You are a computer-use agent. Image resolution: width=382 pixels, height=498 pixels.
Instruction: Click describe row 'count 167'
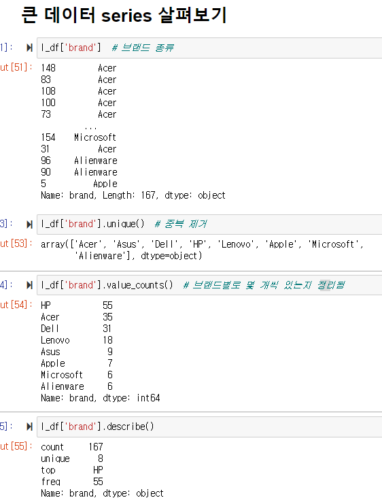point(72,447)
